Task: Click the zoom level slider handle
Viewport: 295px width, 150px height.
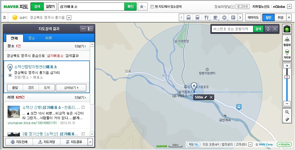Action: 287,77
